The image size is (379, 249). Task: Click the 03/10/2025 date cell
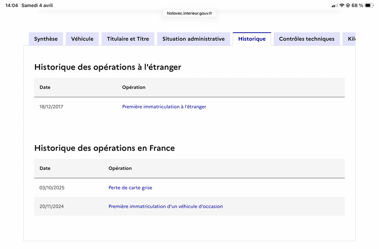tap(52, 188)
